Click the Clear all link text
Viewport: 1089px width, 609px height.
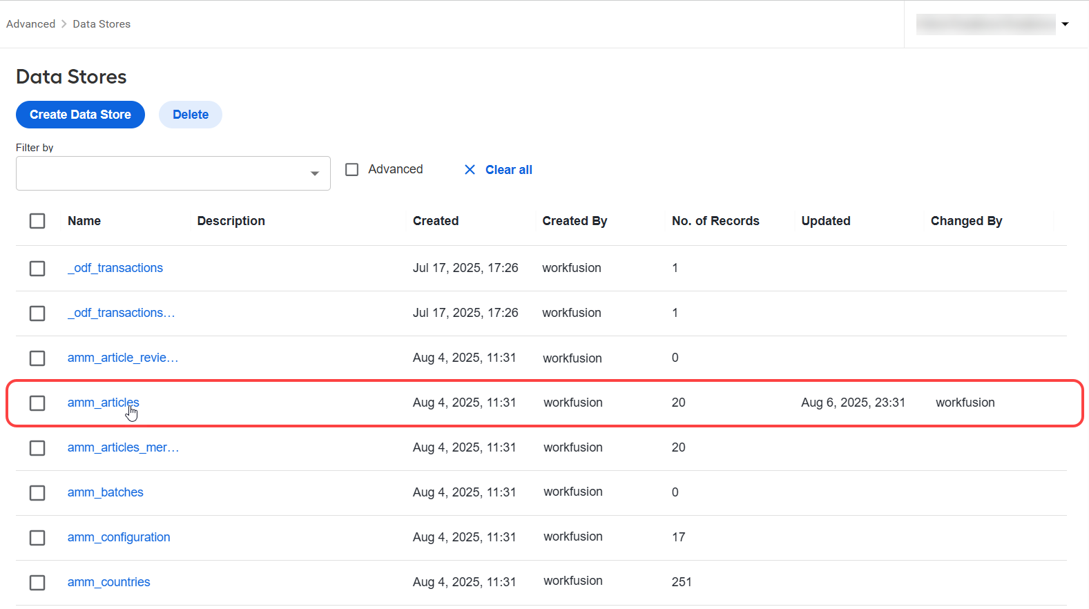point(509,170)
